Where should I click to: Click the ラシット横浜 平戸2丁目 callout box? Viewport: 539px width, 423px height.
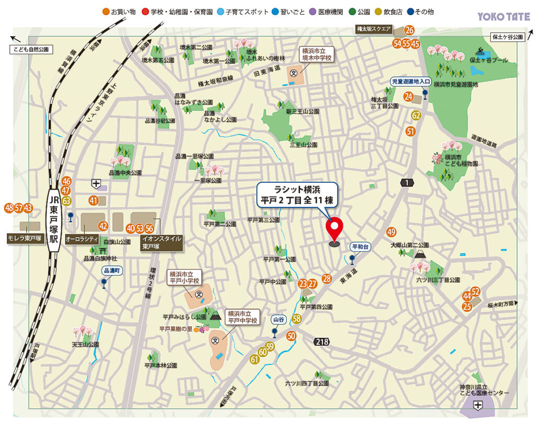[299, 194]
